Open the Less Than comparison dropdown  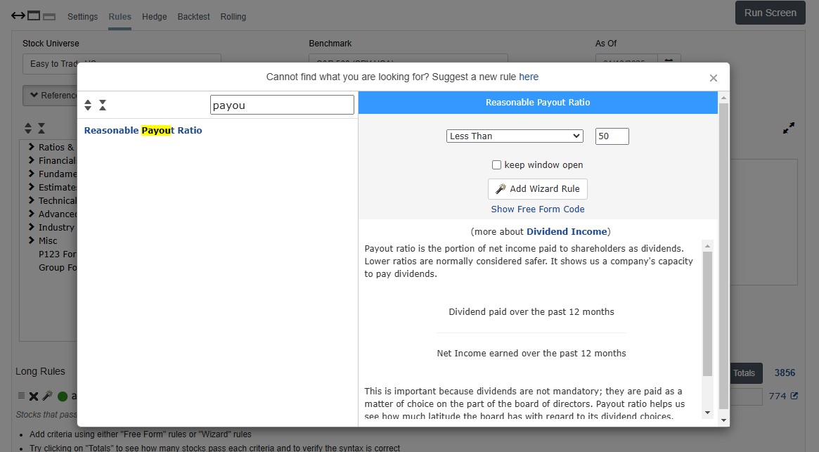[x=515, y=136]
